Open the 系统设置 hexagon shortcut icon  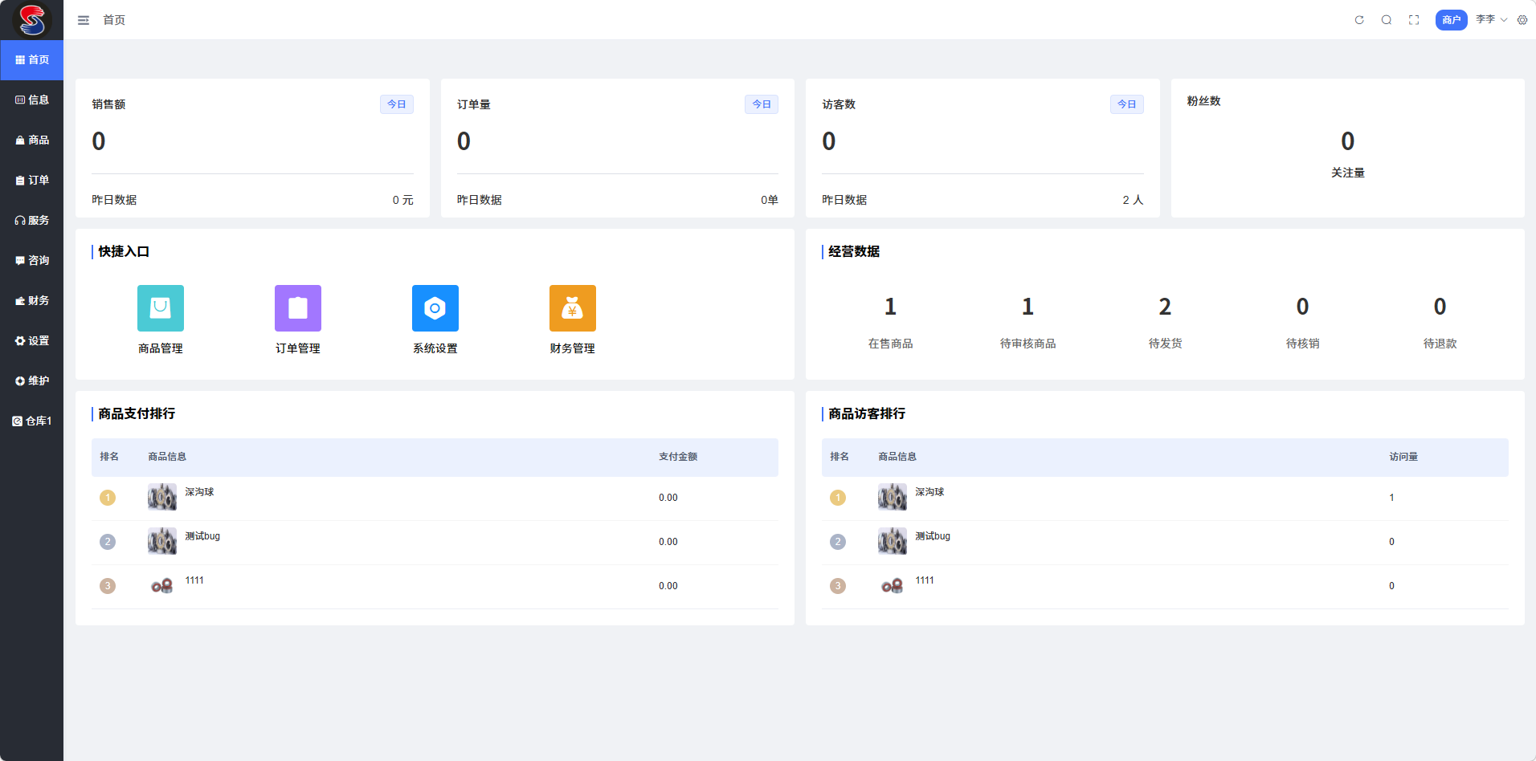click(435, 308)
